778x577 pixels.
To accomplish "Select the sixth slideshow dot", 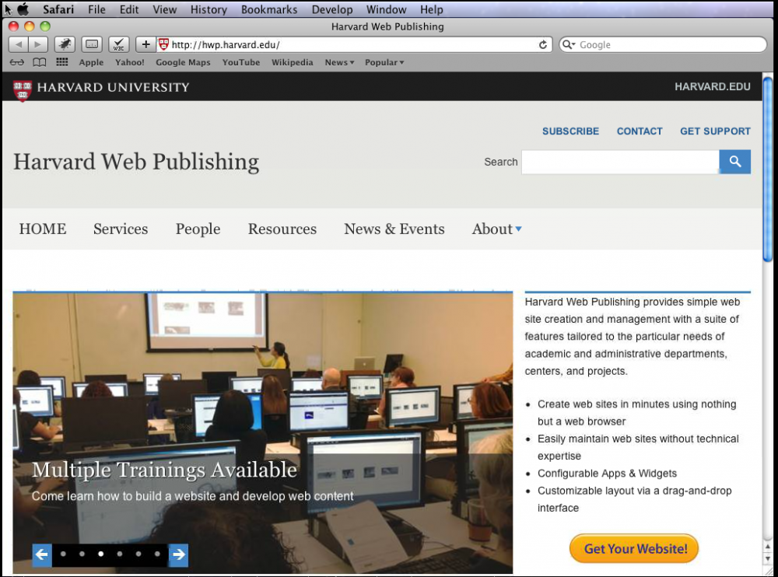I will click(x=157, y=554).
